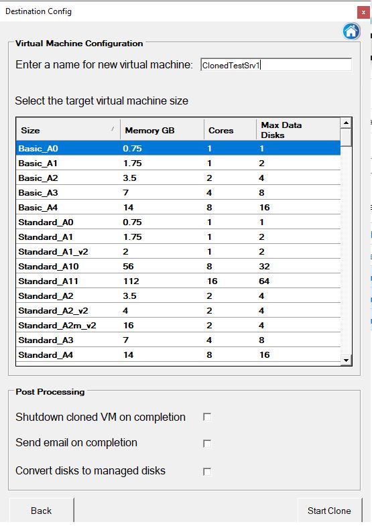The image size is (372, 526).
Task: Check Send email on completion
Action: [x=207, y=444]
